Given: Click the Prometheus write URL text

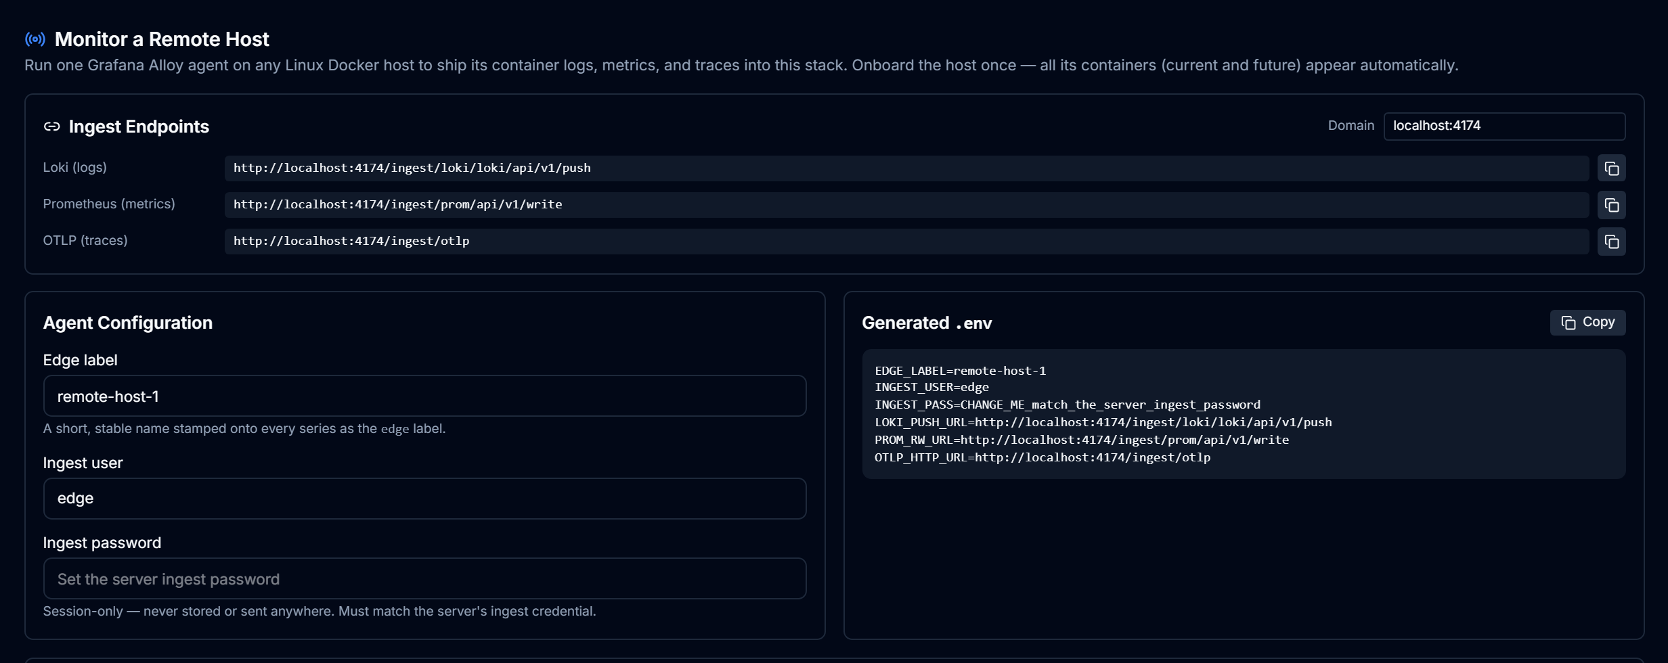Looking at the screenshot, I should (x=397, y=204).
